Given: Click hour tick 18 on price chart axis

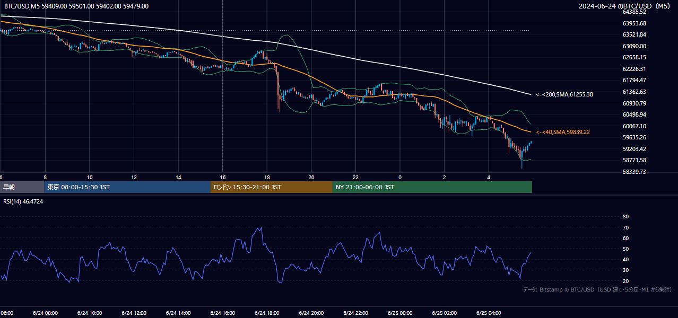Looking at the screenshot, I should pyautogui.click(x=267, y=177).
